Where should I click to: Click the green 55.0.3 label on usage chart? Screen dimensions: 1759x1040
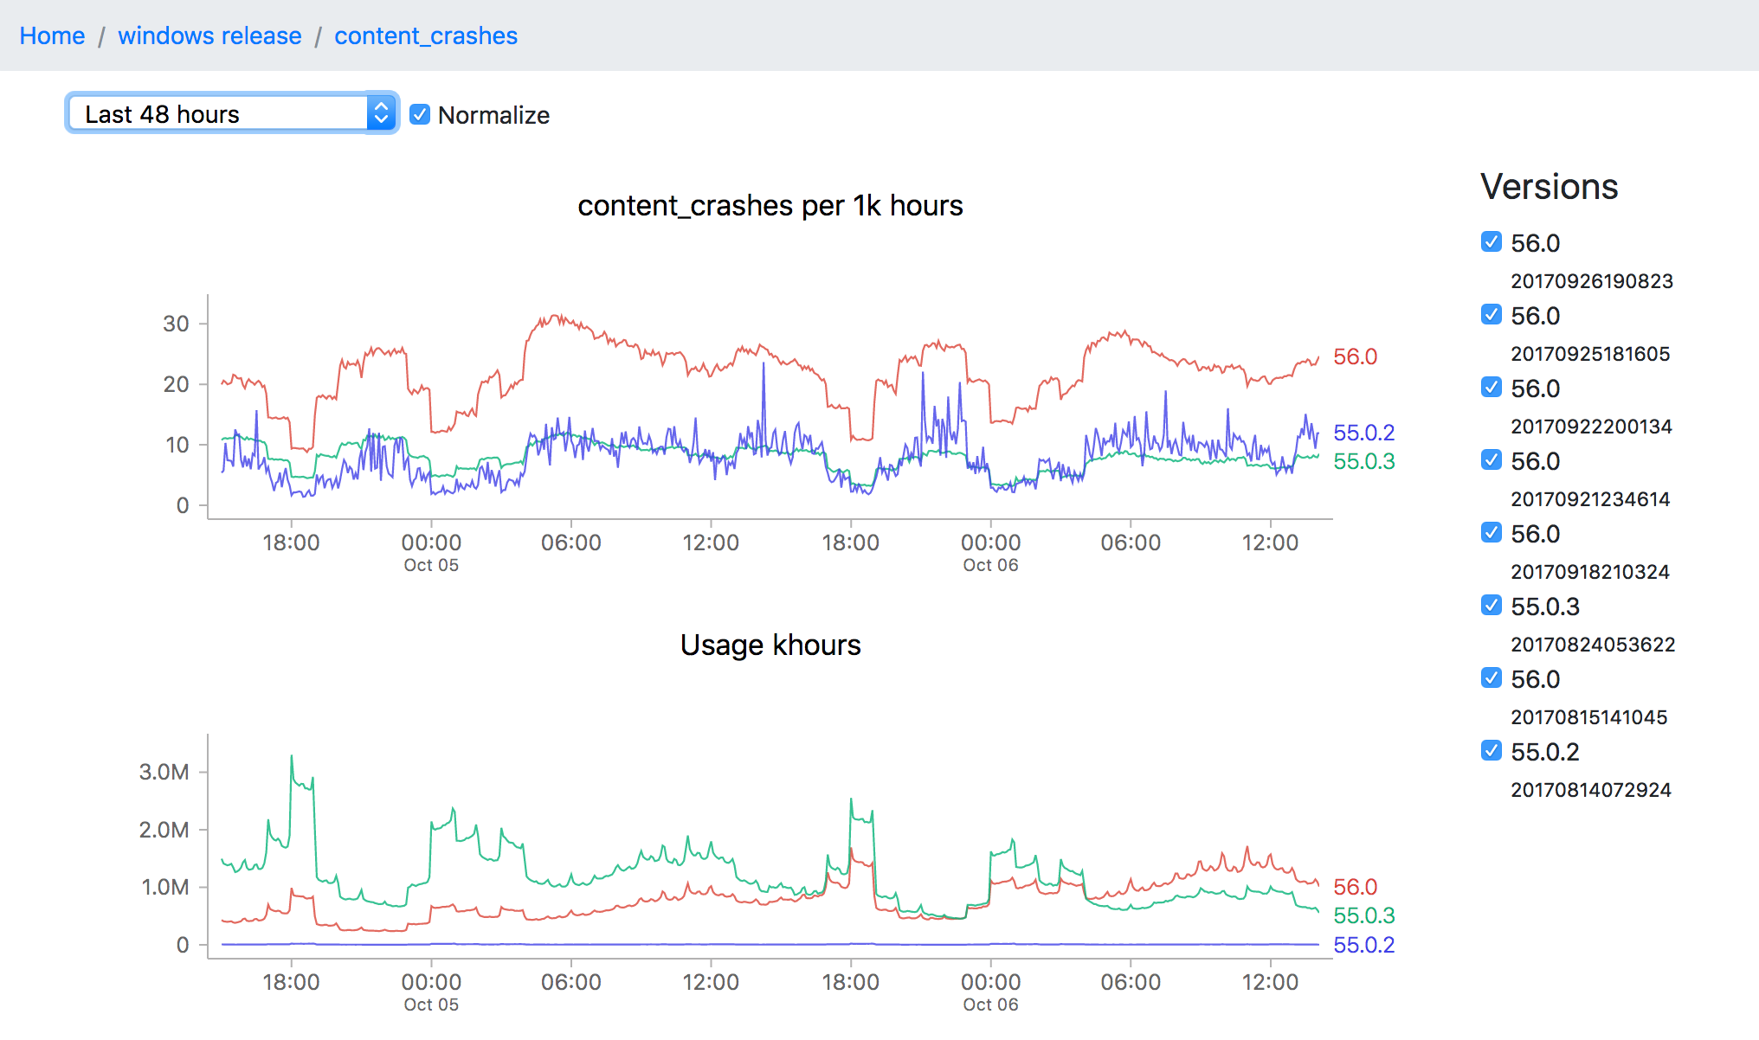point(1363,915)
